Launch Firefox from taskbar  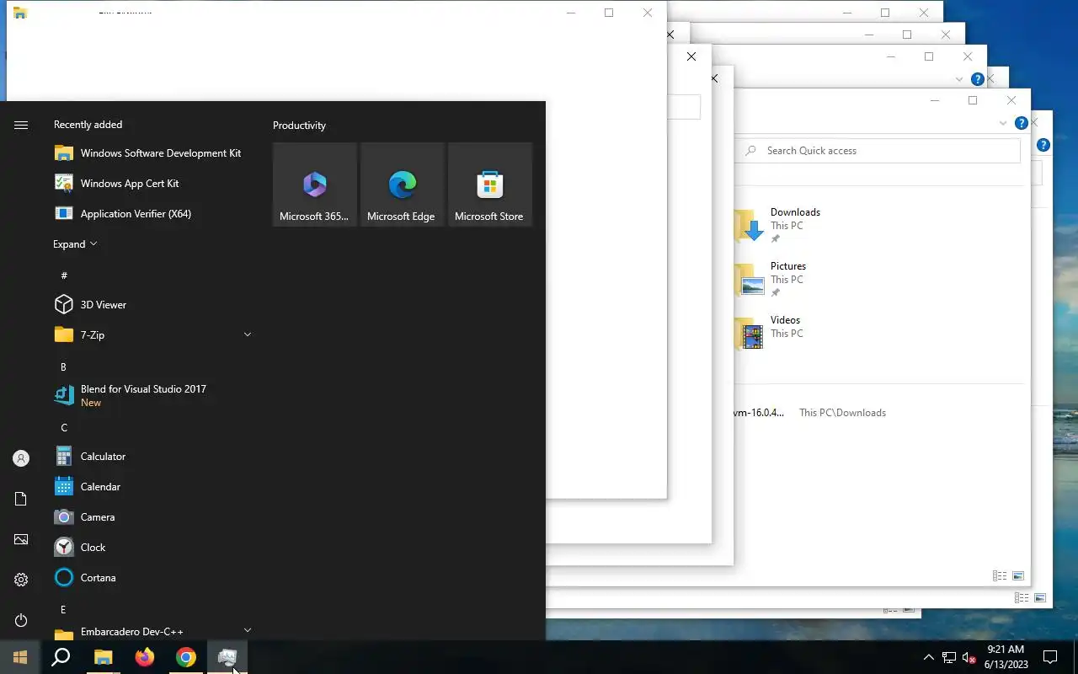pyautogui.click(x=144, y=657)
